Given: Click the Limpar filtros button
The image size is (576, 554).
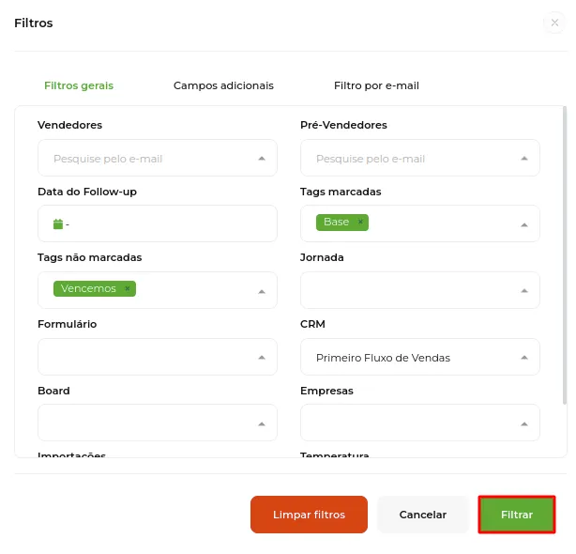Looking at the screenshot, I should click(309, 515).
